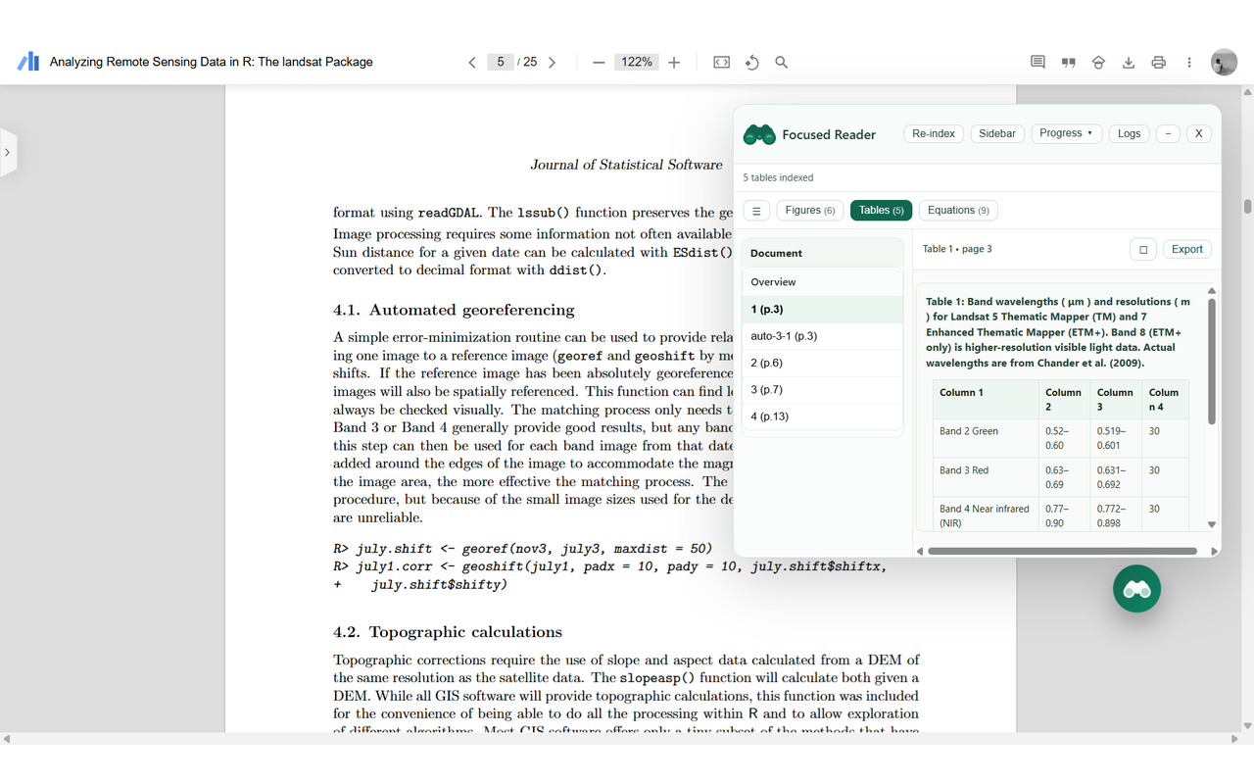1254x784 pixels.
Task: Click the table preview right scroll arrow
Action: pyautogui.click(x=1215, y=551)
